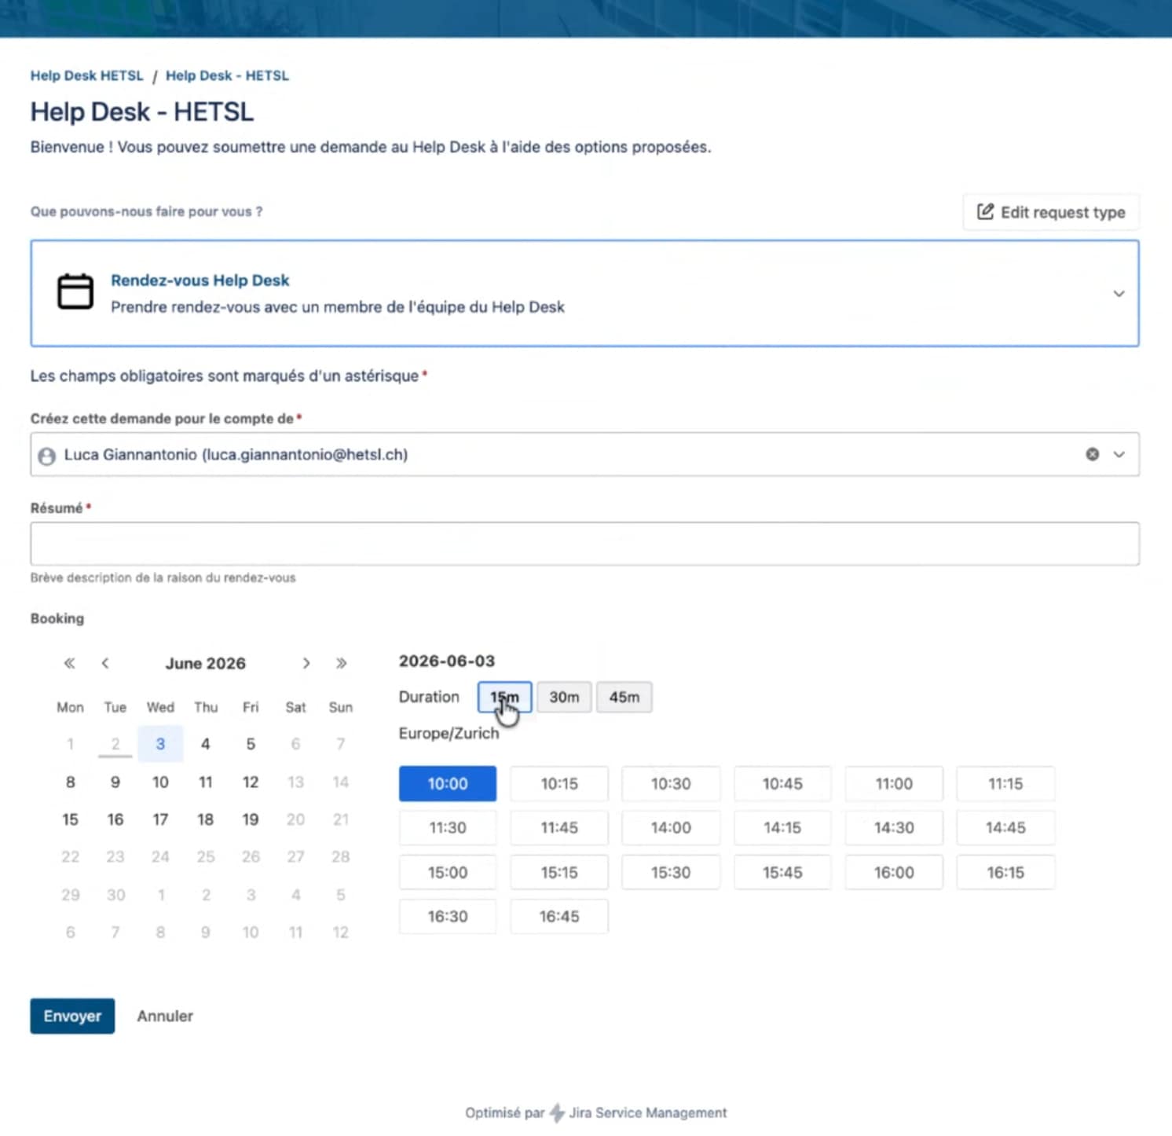Click the 2026-06-03 selected date heading
Screen dimensions: 1172x1136
click(447, 661)
